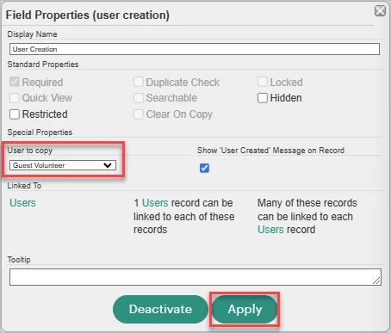Click the Standard Properties heading

(x=43, y=65)
